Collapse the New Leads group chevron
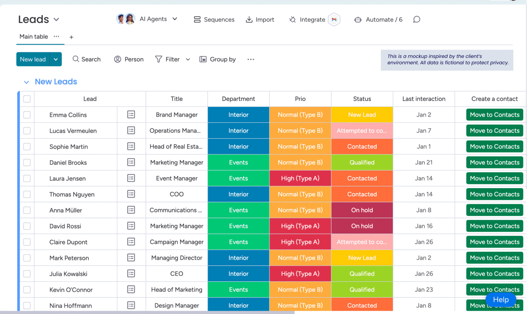527x314 pixels. click(x=26, y=82)
